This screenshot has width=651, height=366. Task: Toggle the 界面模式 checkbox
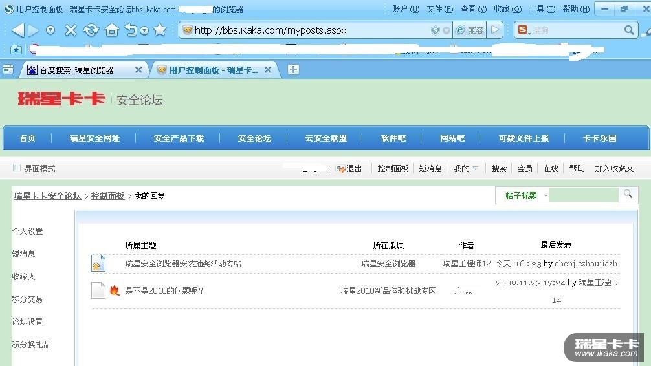click(x=17, y=167)
